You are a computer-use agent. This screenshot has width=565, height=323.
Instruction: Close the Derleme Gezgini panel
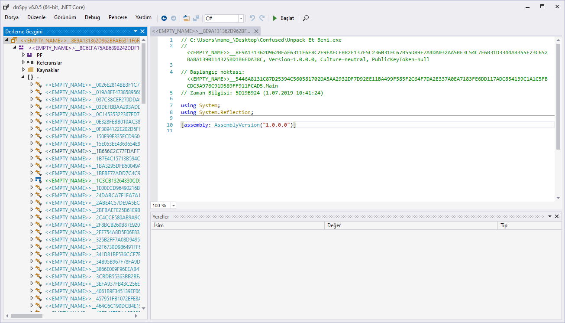(142, 31)
